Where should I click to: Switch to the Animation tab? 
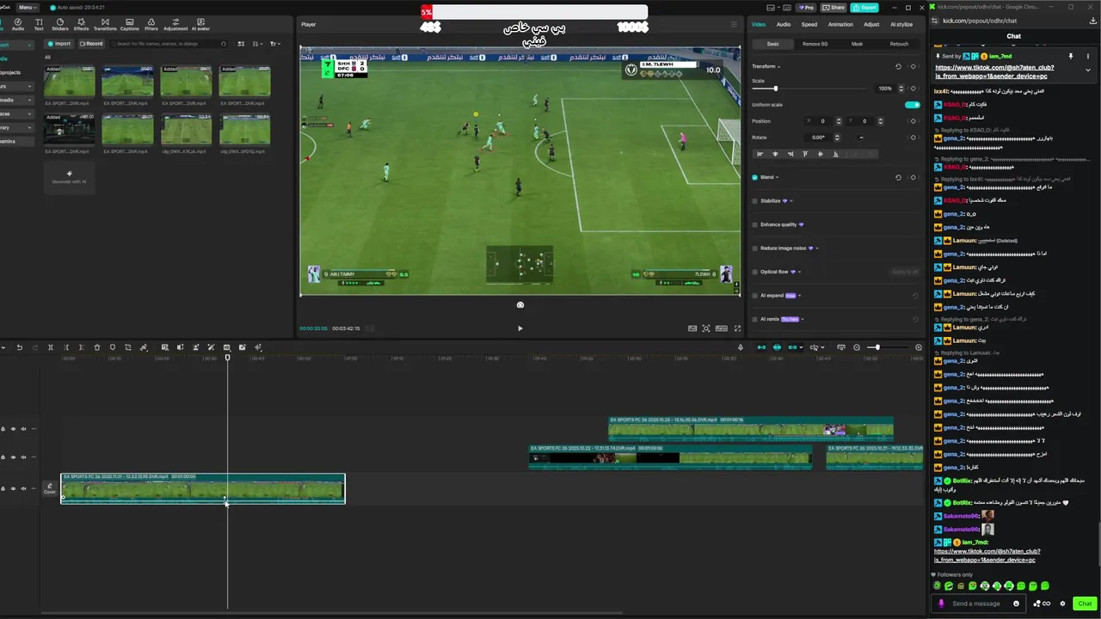(840, 24)
